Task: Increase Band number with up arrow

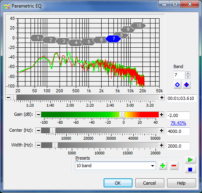Action: [188, 73]
